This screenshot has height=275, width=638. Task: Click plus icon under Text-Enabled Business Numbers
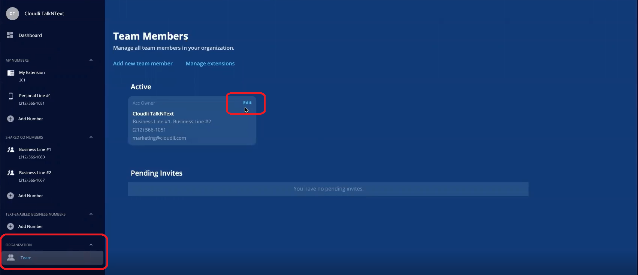point(10,226)
